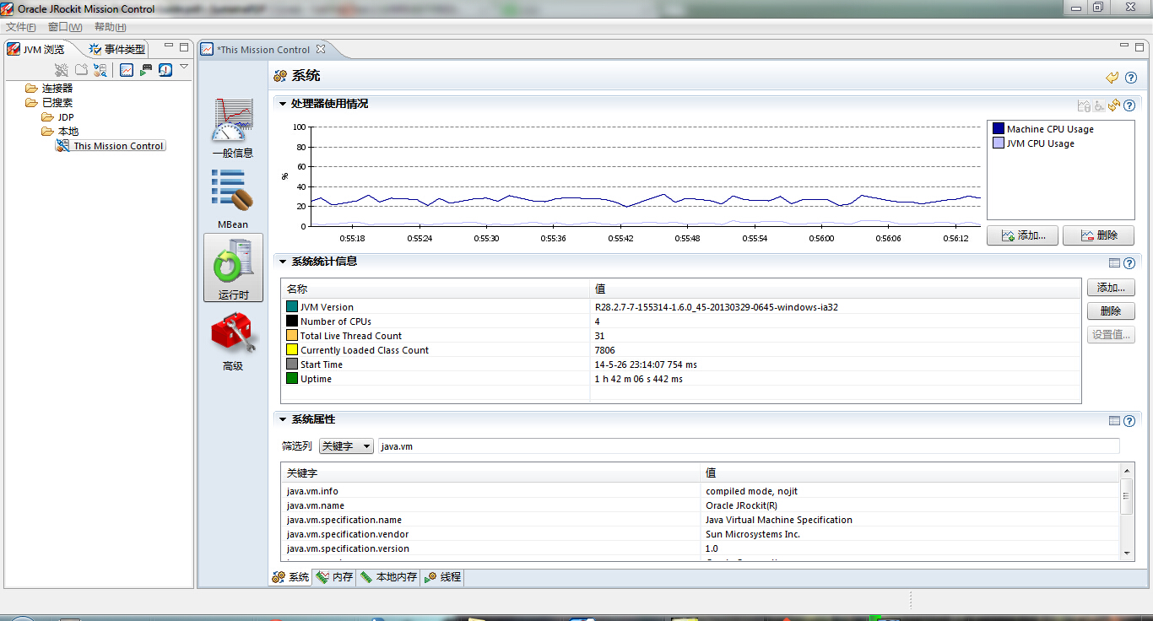Click the Management Console toolbar icon in JVM browser
This screenshot has width=1153, height=621.
tap(126, 70)
